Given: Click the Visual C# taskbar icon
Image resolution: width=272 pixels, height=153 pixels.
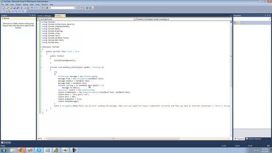Looking at the screenshot, I should click(48, 150).
